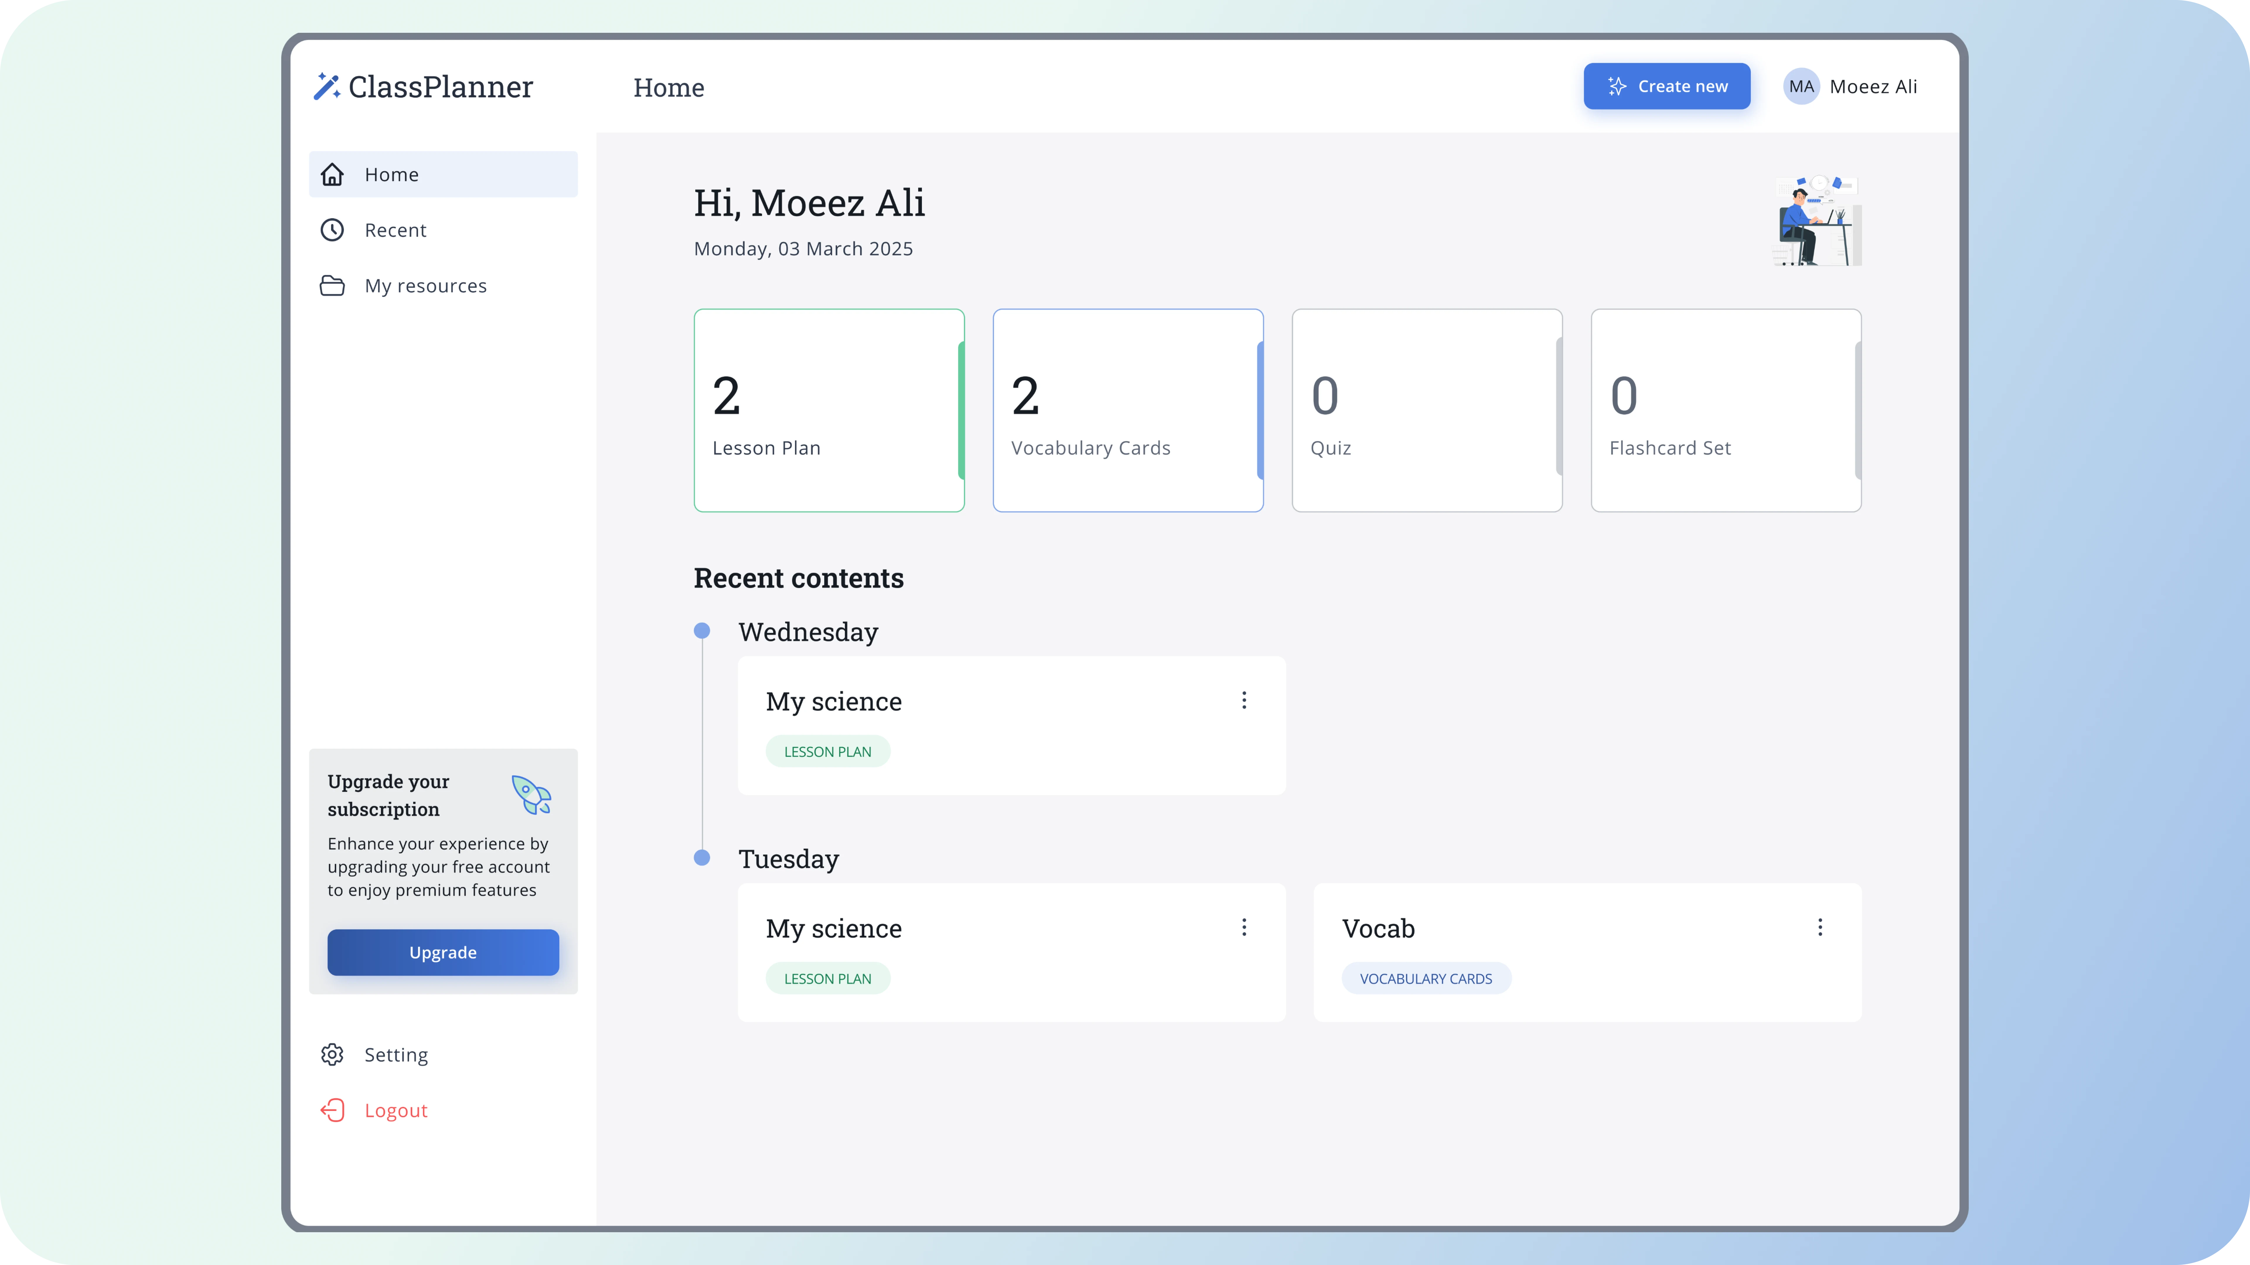The image size is (2250, 1265).
Task: Click LESSON PLAN tag under Wednesday
Action: 828,752
